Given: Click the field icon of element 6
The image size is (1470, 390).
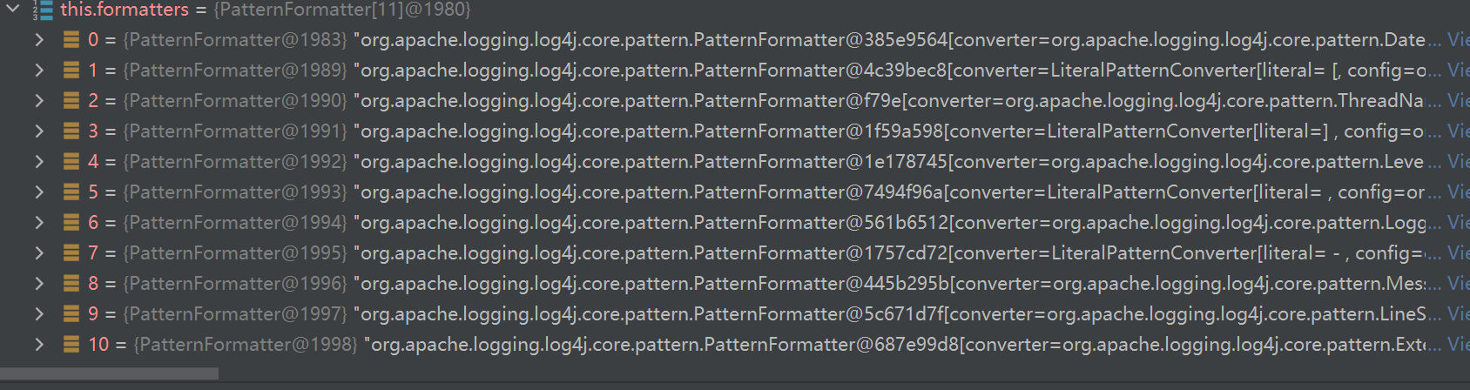Looking at the screenshot, I should (71, 222).
